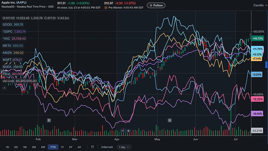Click the Follow button
Viewport: 268px width, 151px height.
pos(156,5)
